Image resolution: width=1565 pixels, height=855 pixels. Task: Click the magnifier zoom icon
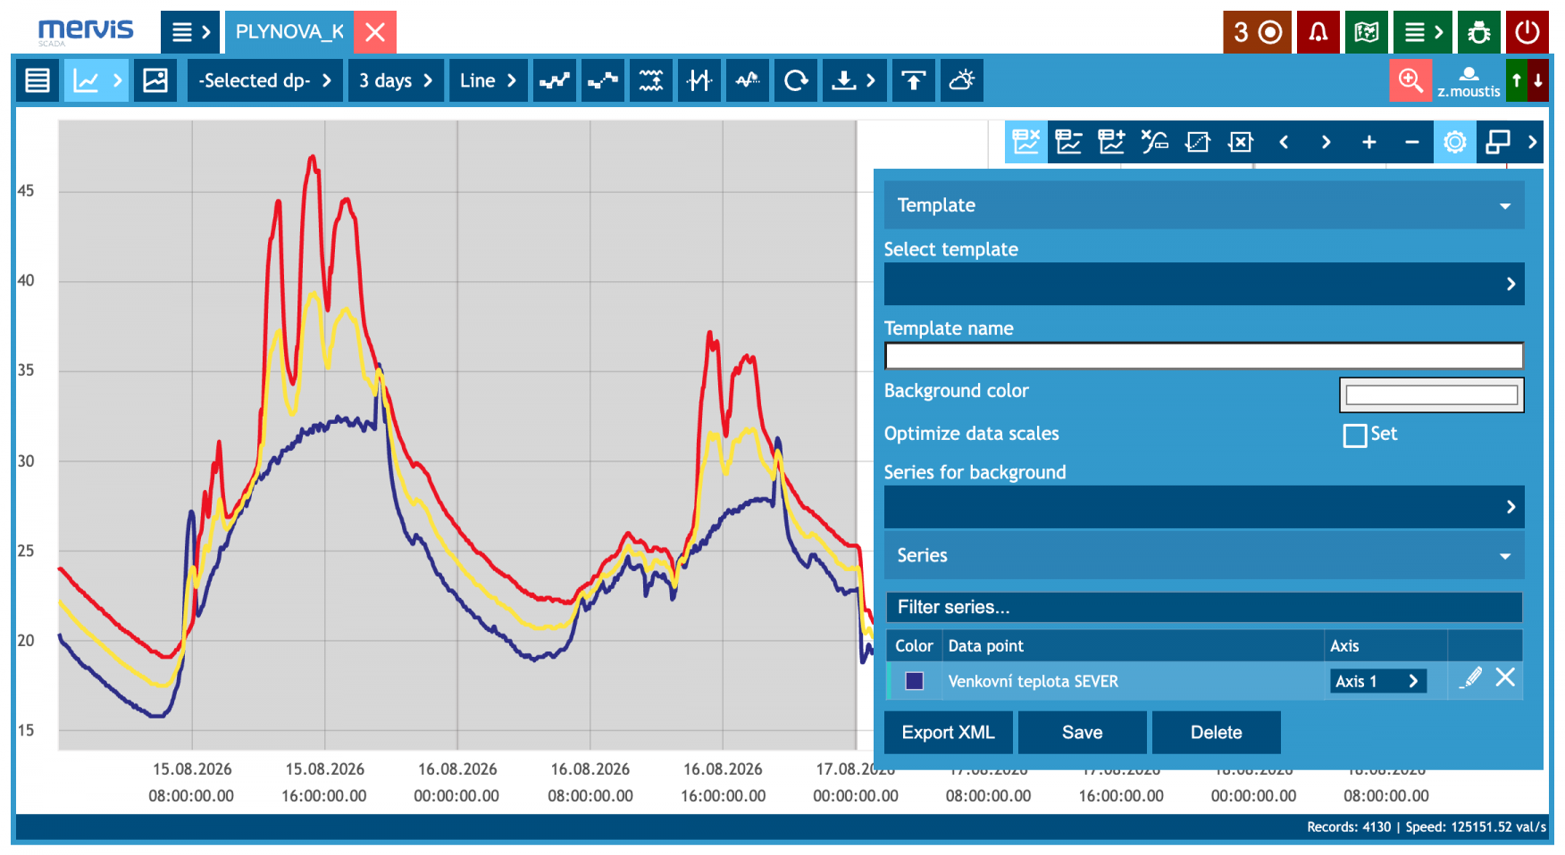pyautogui.click(x=1410, y=80)
